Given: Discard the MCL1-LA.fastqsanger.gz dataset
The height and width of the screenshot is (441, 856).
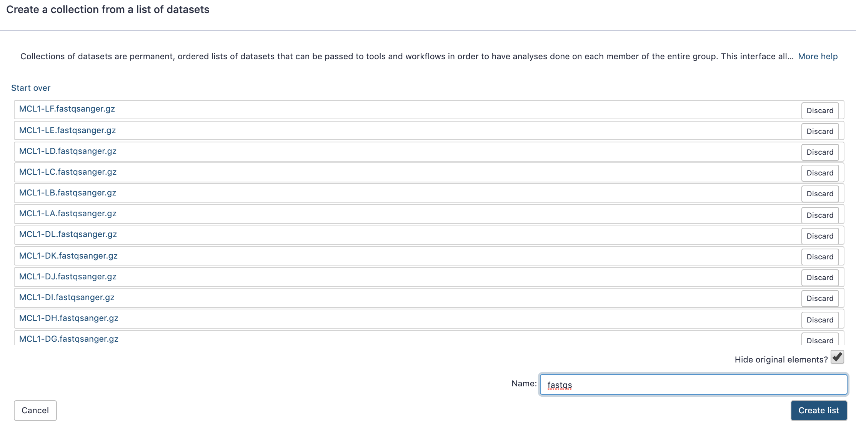Looking at the screenshot, I should click(x=820, y=215).
